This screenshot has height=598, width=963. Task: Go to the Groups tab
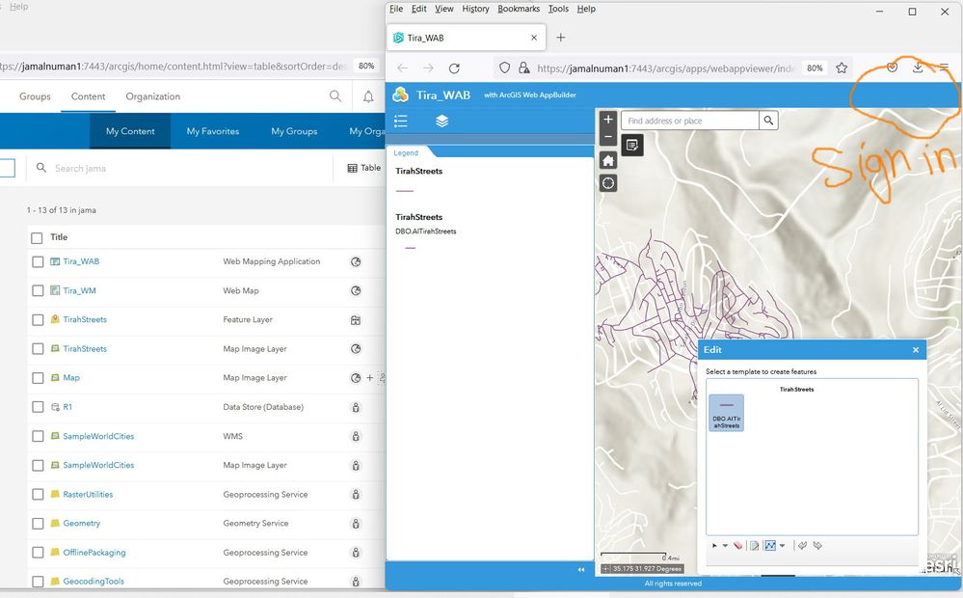click(x=35, y=96)
